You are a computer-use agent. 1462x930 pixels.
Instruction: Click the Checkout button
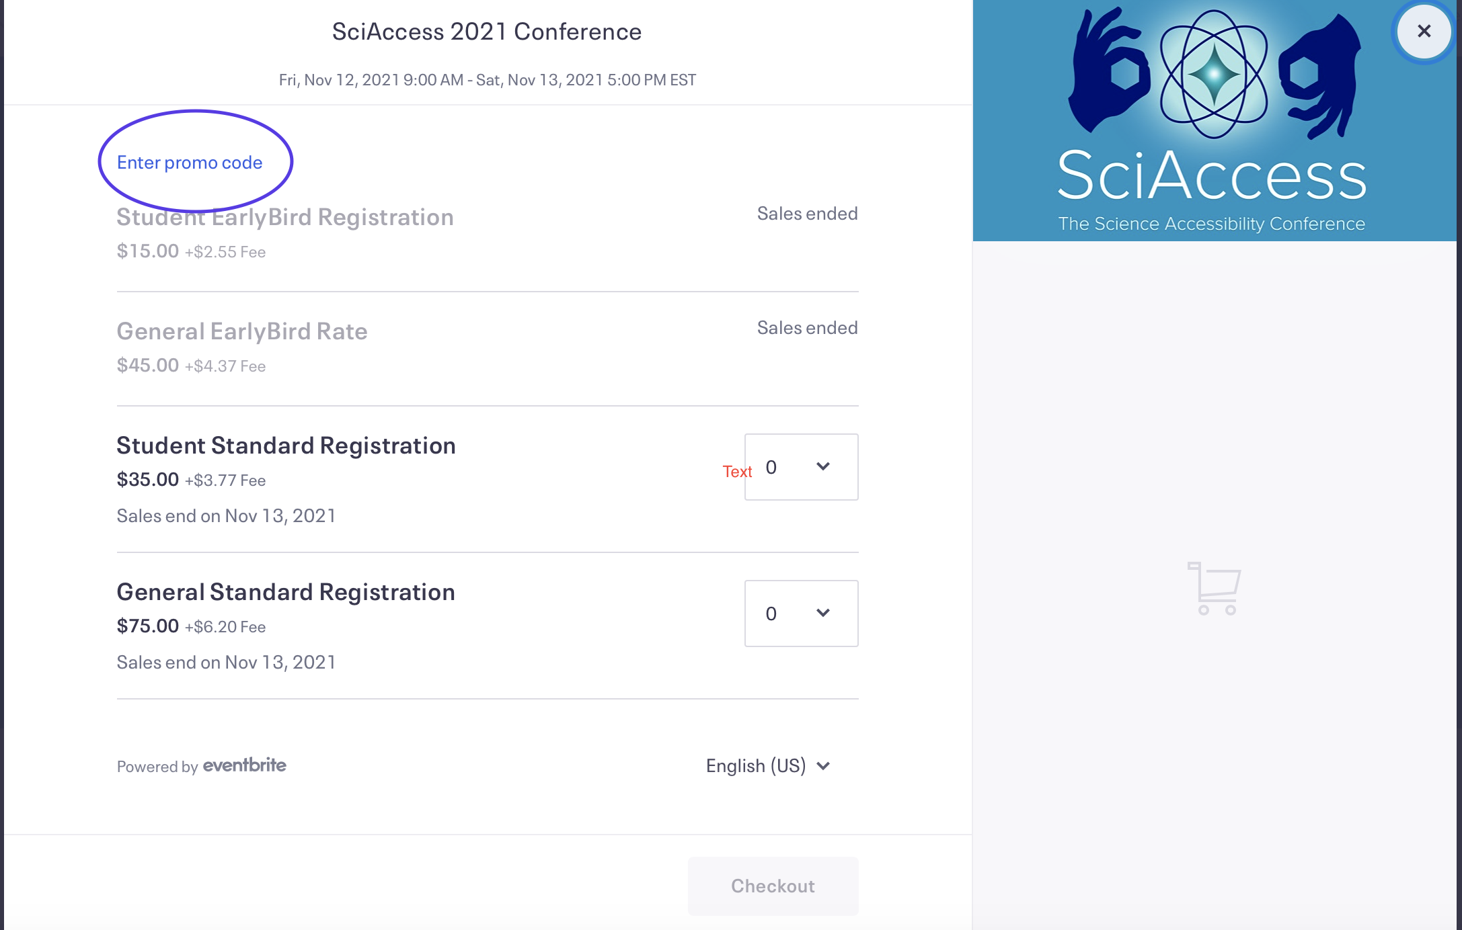pyautogui.click(x=773, y=886)
